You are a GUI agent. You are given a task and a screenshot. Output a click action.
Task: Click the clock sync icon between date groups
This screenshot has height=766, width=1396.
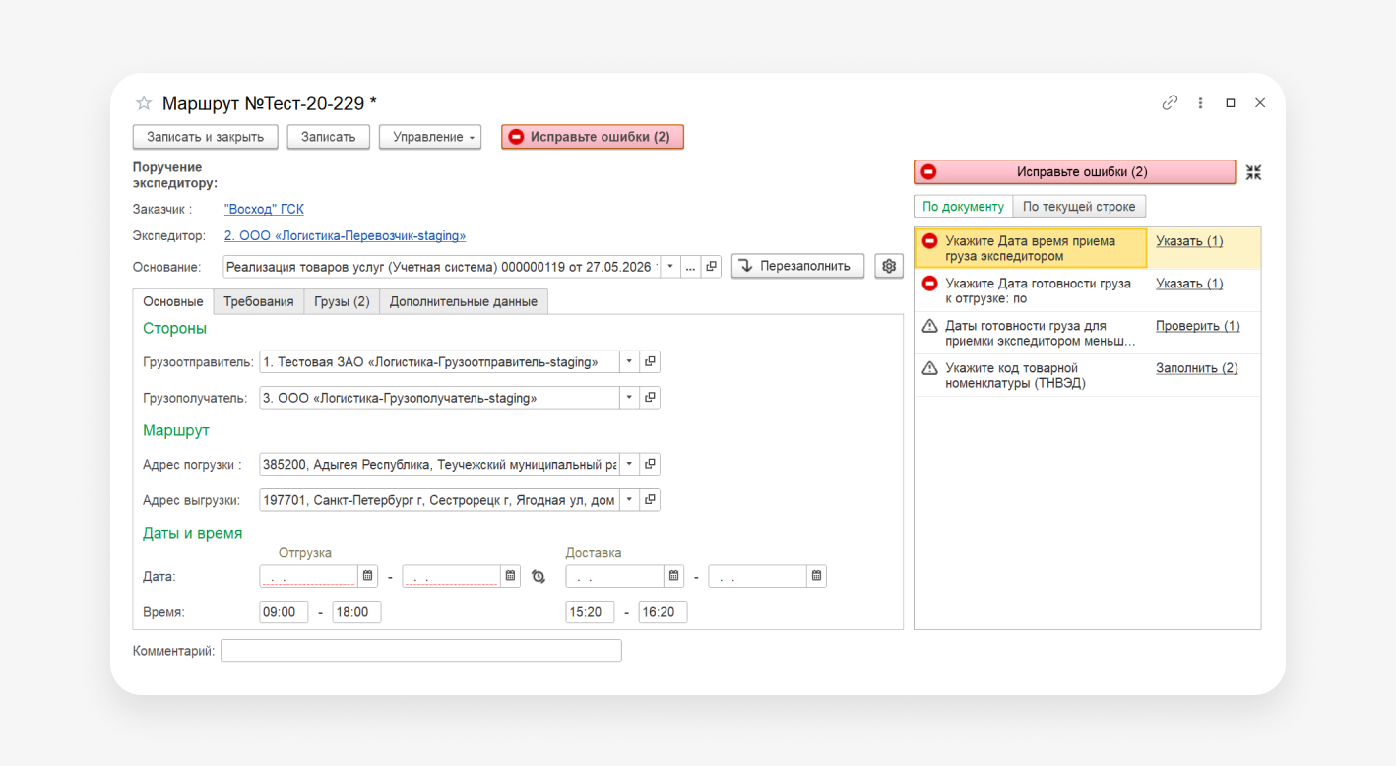539,577
